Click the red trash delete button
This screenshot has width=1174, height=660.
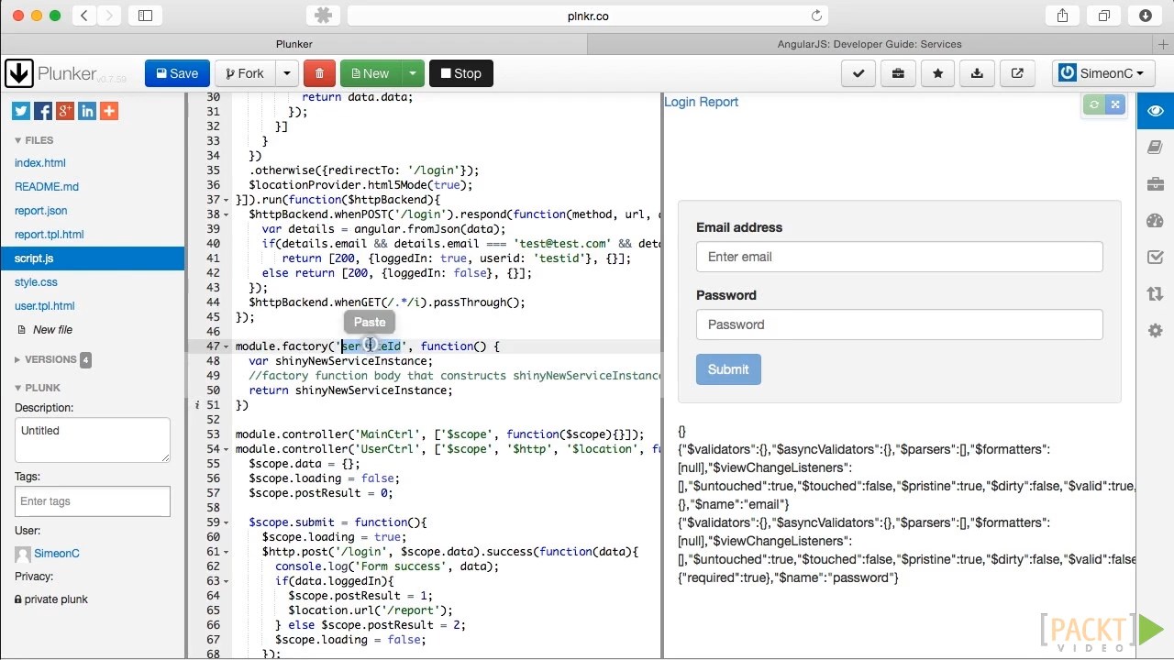(x=319, y=73)
